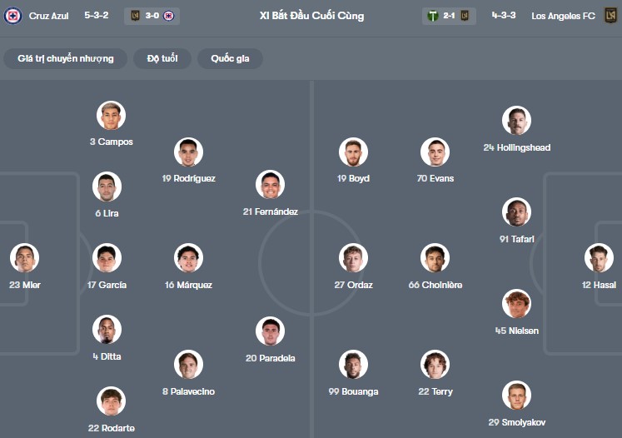Click the XI Bắt Đầu Cuối Cùng heading
Viewport: 622px width, 438px height.
311,16
